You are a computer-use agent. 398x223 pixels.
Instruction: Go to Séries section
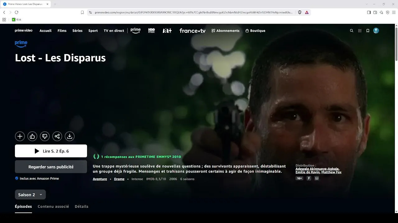click(x=77, y=31)
